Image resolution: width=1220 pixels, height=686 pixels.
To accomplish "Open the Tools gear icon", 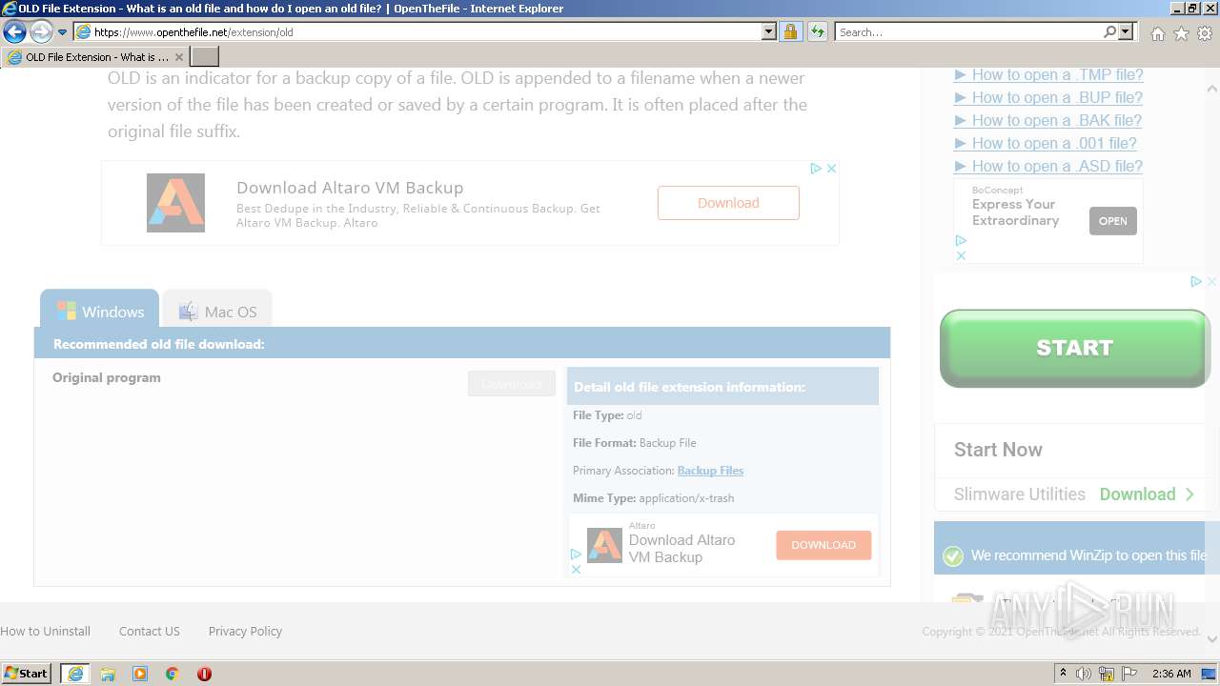I will [x=1205, y=32].
